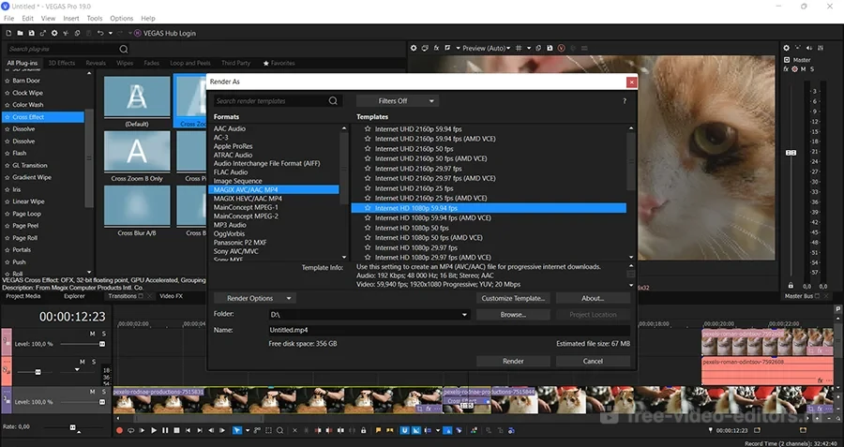This screenshot has width=844, height=447.
Task: Click the Undo arrow in the toolbar
Action: (x=100, y=34)
